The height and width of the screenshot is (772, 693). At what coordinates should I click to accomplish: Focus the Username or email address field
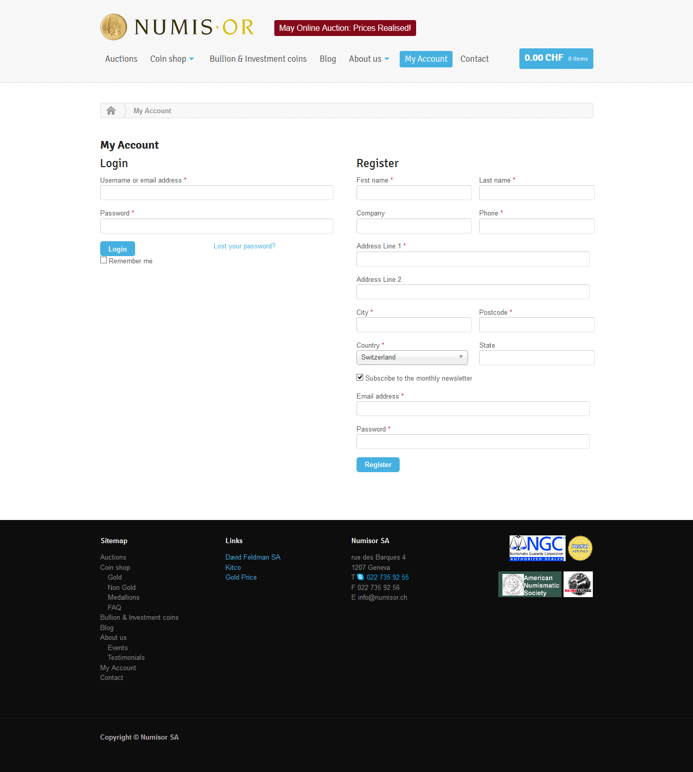coord(217,193)
